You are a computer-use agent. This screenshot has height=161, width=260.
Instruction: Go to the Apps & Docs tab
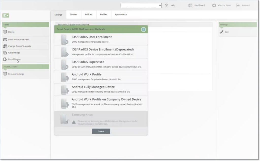121,14
